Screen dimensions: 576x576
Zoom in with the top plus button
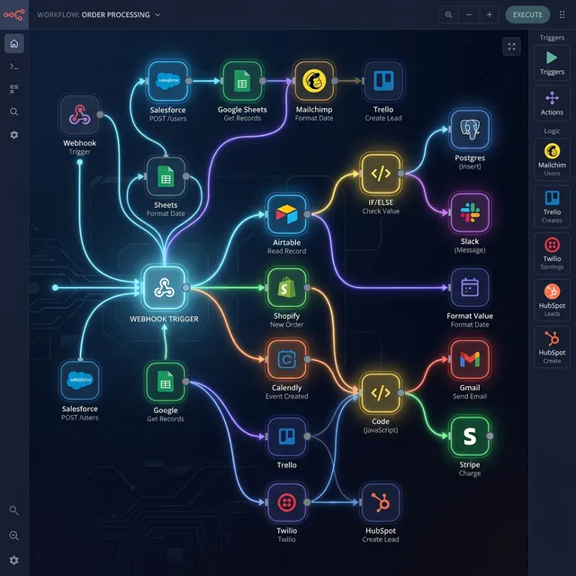[490, 14]
